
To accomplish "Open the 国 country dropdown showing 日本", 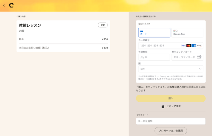I will pos(171,69).
